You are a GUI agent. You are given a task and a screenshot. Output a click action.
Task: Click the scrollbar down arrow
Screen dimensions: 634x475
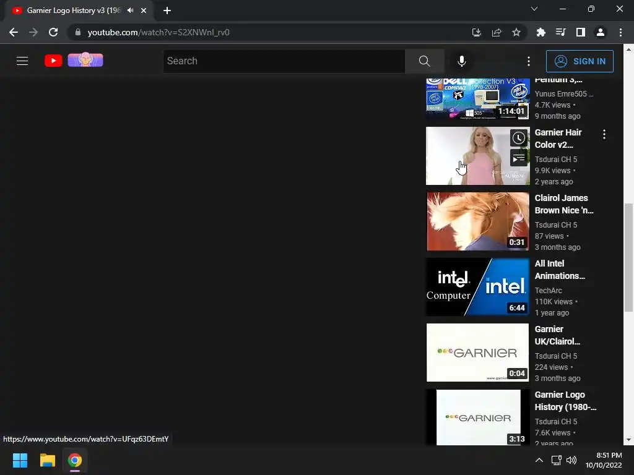628,440
